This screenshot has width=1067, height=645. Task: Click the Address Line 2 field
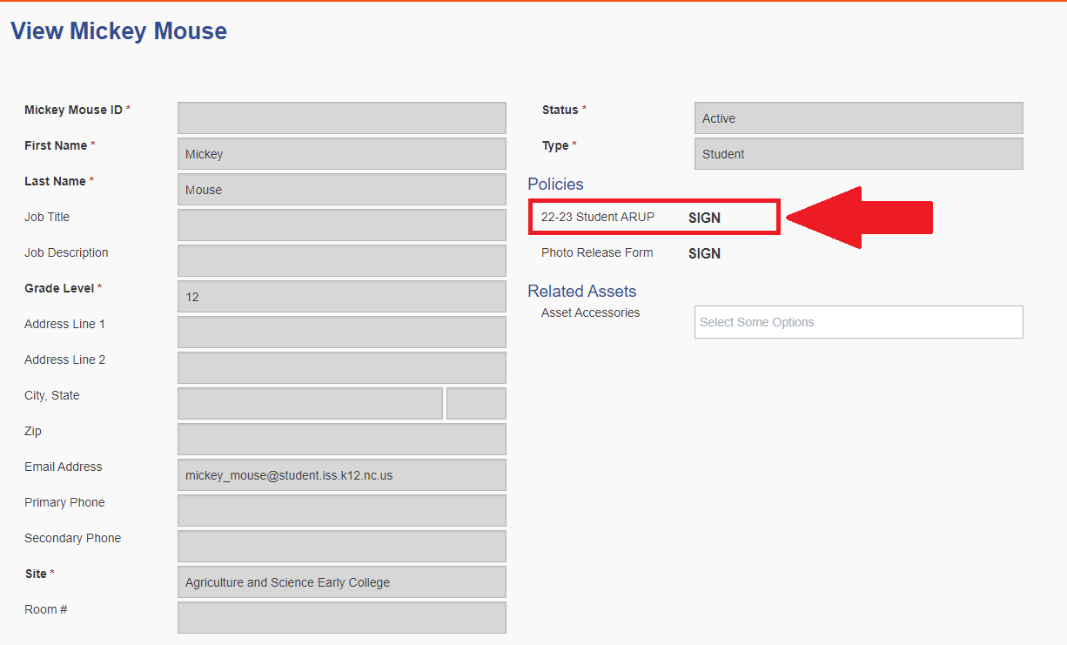[x=342, y=368]
